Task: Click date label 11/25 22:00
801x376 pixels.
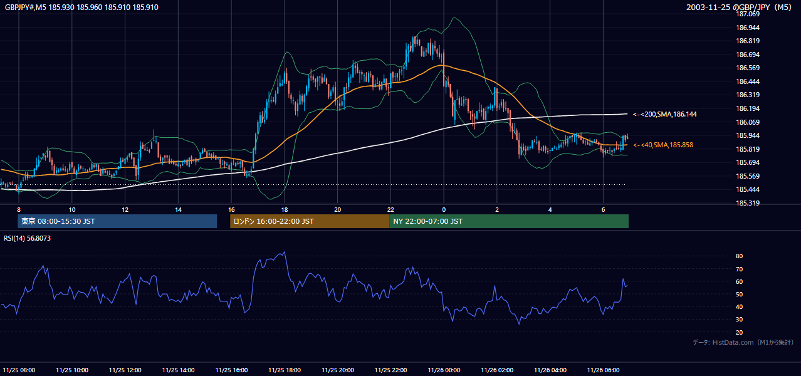Action: pos(390,370)
